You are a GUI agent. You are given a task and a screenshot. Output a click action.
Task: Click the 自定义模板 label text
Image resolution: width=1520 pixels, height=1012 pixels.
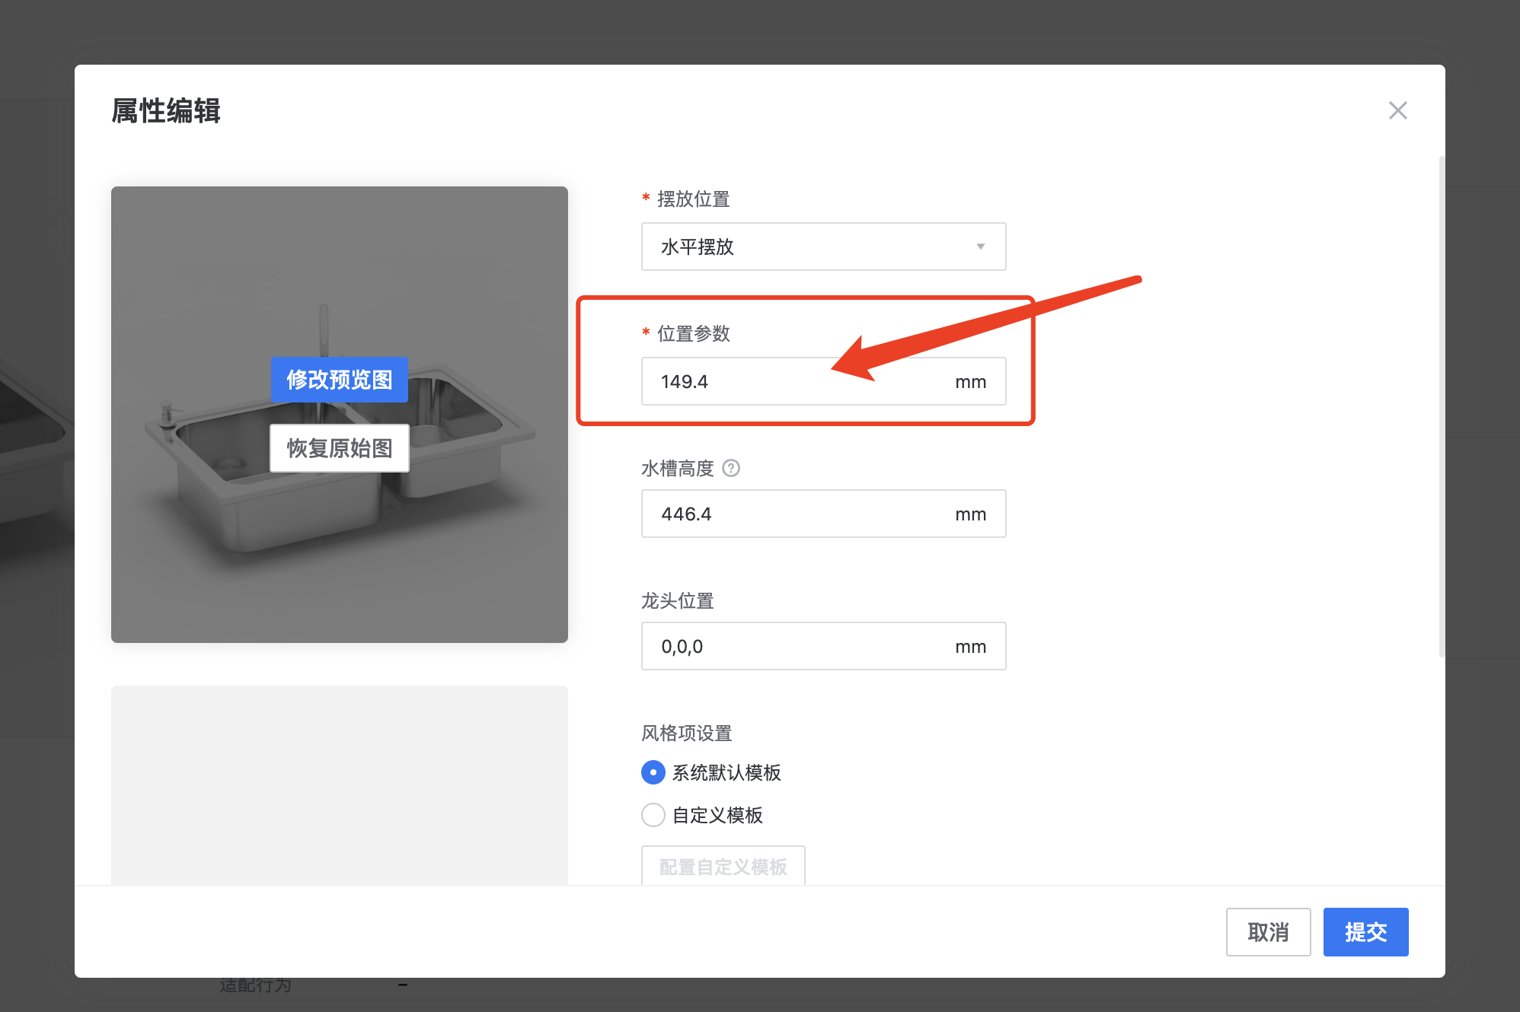(717, 815)
